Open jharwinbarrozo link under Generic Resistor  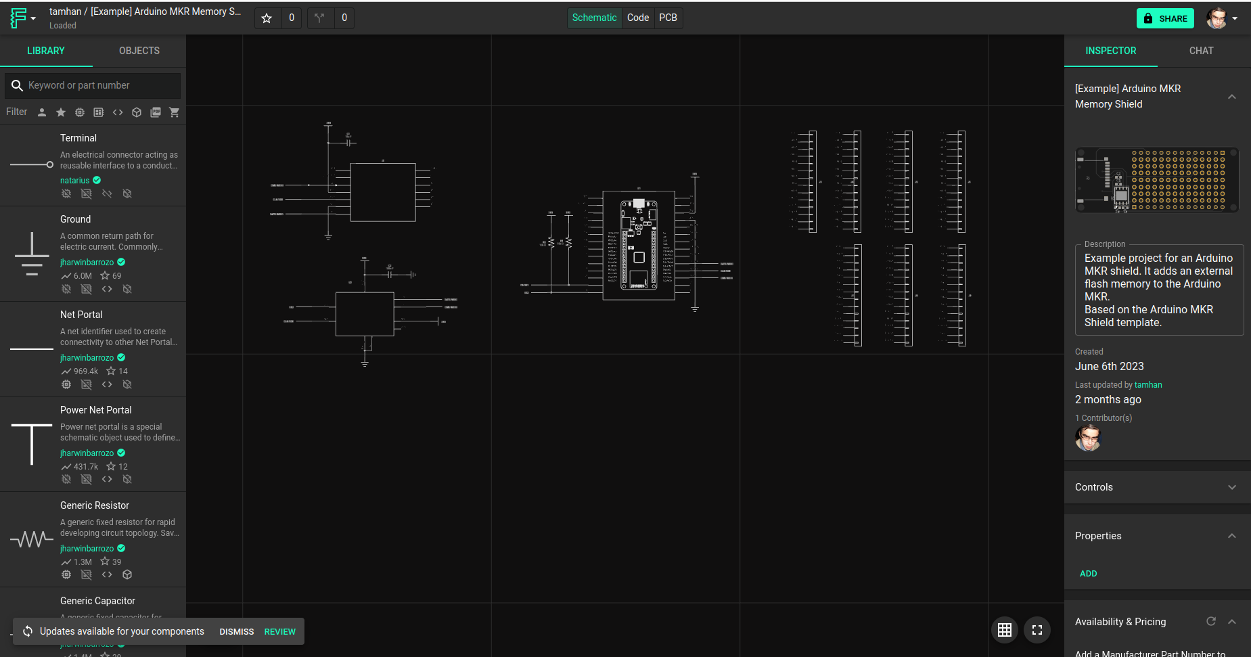(87, 549)
